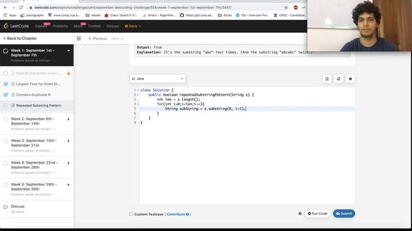
Task: Click the Contribute info icon
Action: (187, 214)
